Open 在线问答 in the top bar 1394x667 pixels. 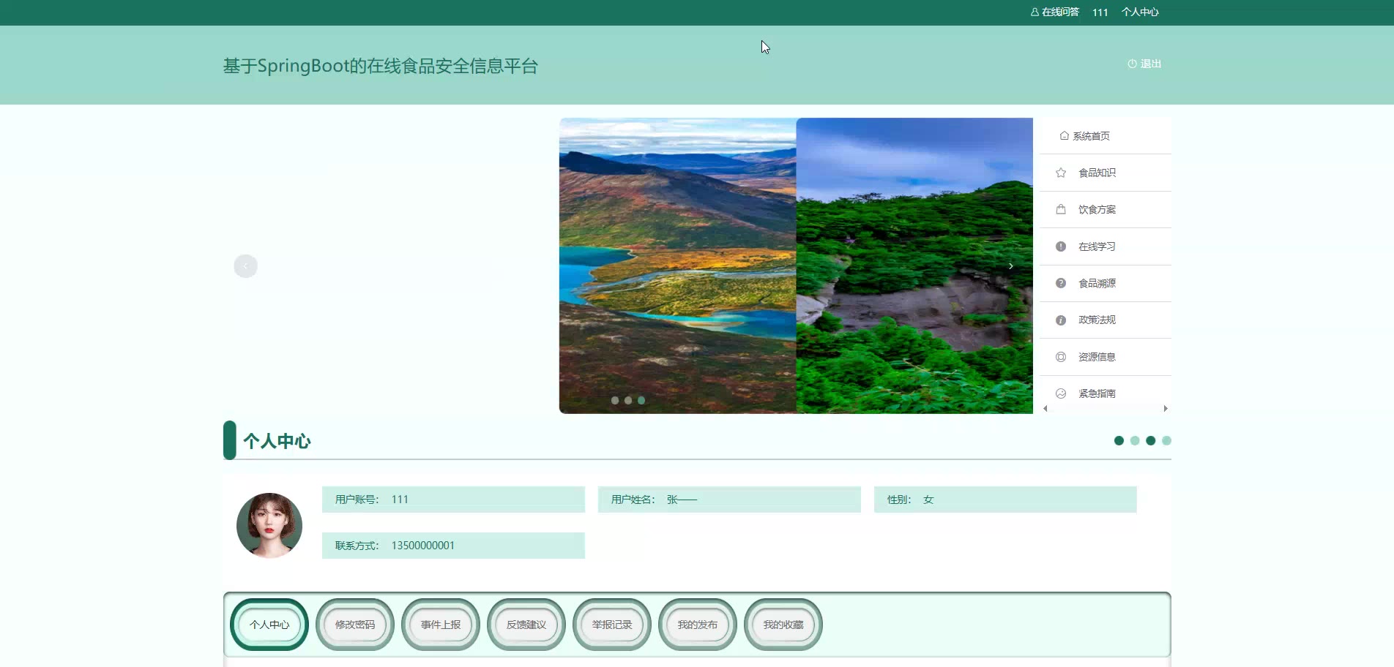pos(1055,12)
